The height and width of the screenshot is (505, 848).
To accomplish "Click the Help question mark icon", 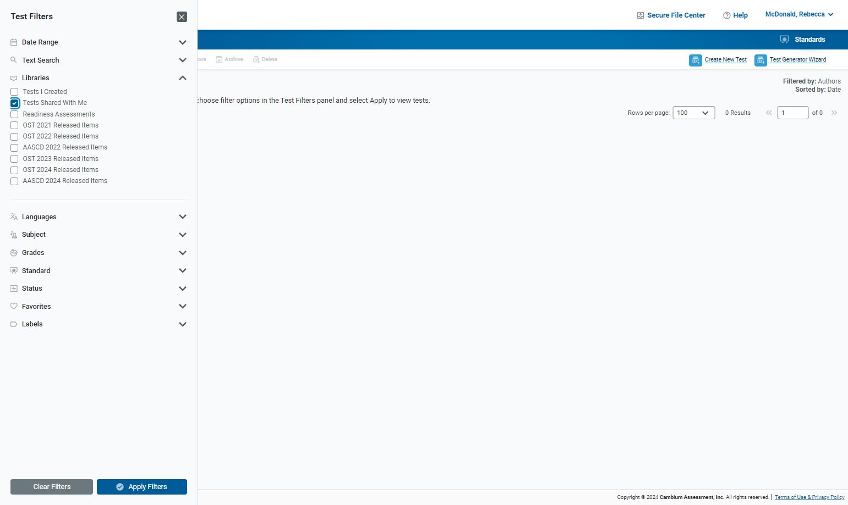I will (727, 15).
